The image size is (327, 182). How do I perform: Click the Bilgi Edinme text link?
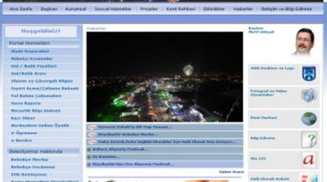pyautogui.click(x=263, y=138)
